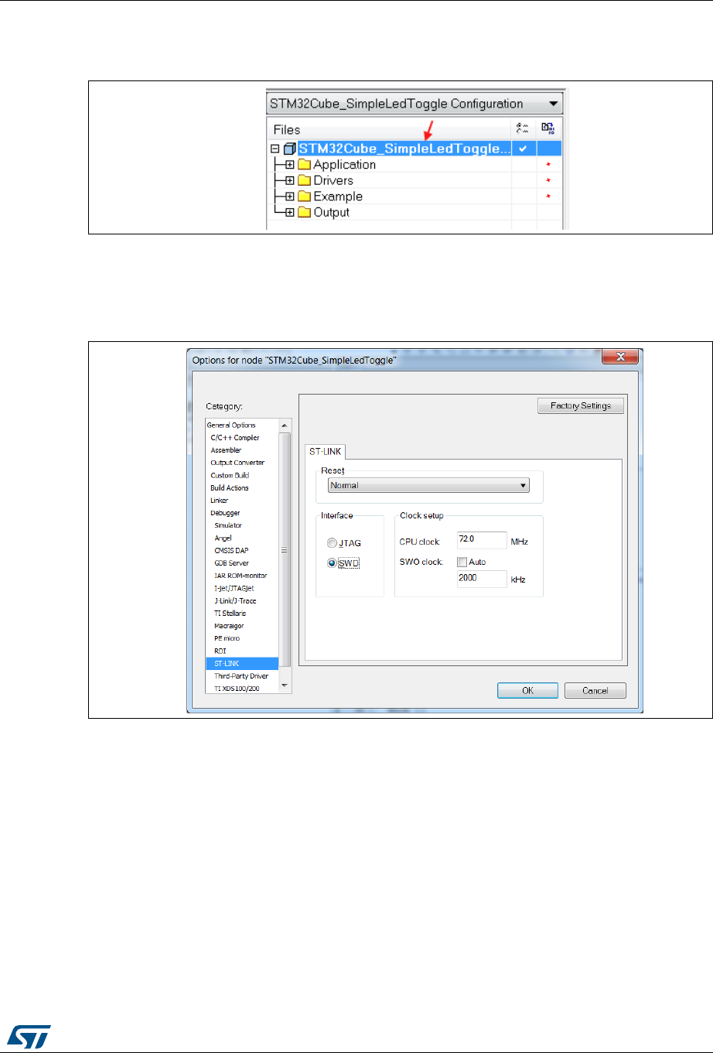Select I-jet/JTAGjet category
This screenshot has height=1053, width=713.
point(234,588)
